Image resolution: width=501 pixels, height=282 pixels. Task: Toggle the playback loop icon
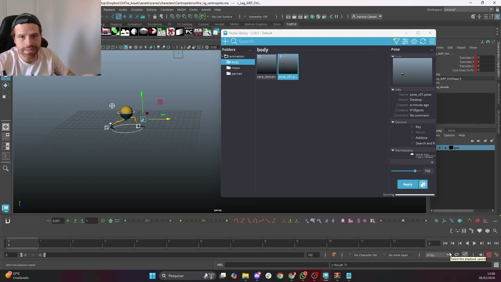(x=456, y=255)
